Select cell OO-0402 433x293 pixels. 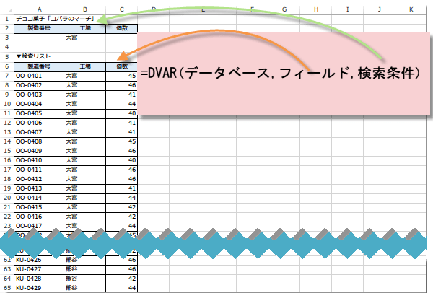point(39,85)
